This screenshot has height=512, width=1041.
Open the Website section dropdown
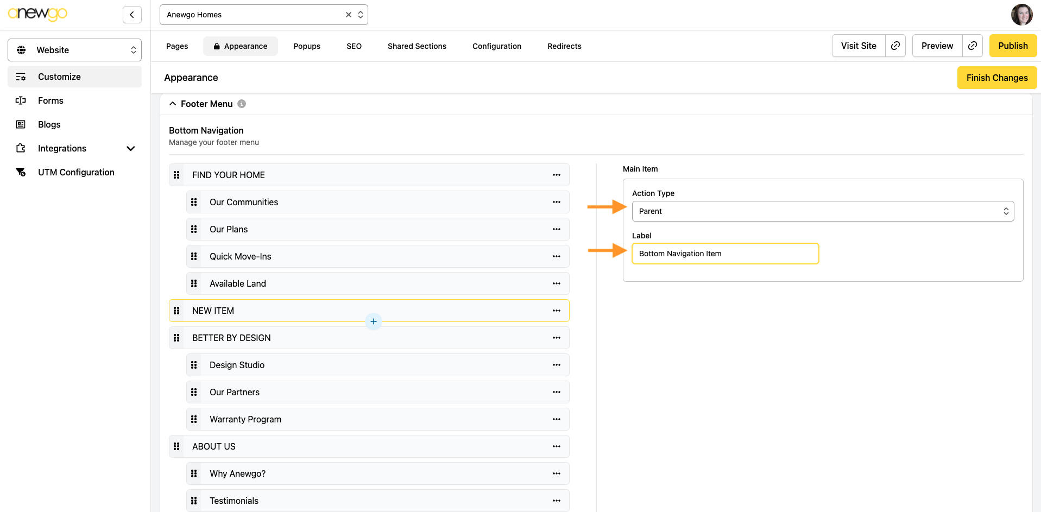click(74, 50)
